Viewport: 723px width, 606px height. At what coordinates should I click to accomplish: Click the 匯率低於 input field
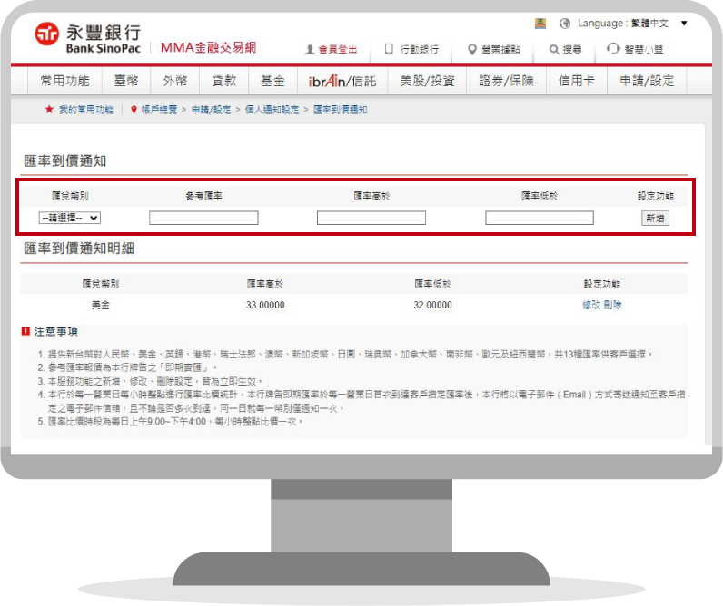tap(540, 218)
